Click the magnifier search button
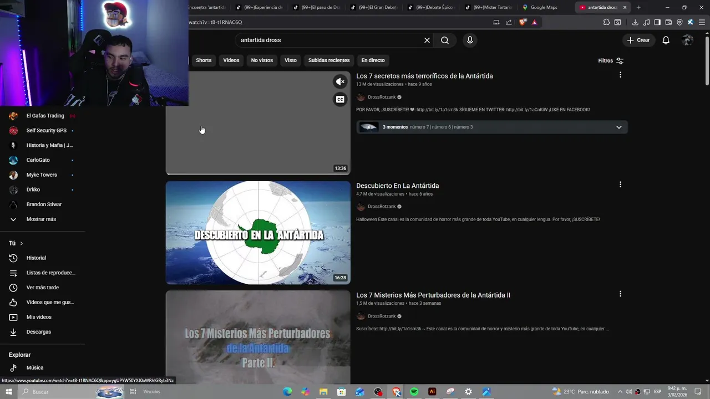710x399 pixels. (445, 40)
